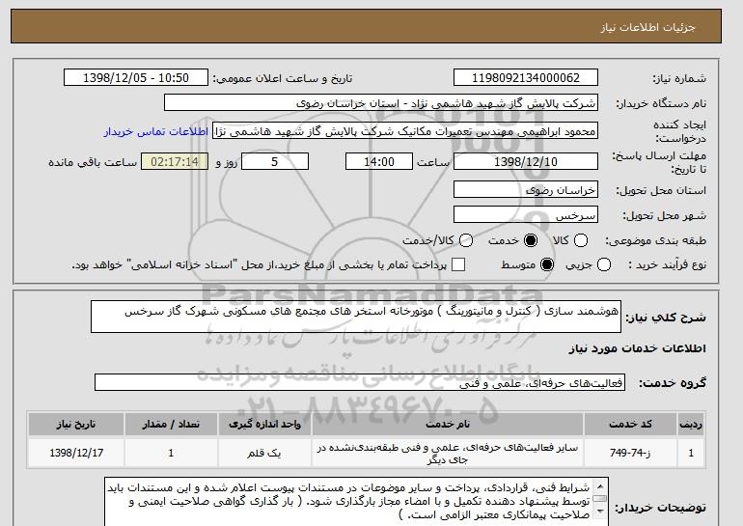The height and width of the screenshot is (526, 743).
Task: Select the کالا/خدمت radio button
Action: [x=466, y=240]
